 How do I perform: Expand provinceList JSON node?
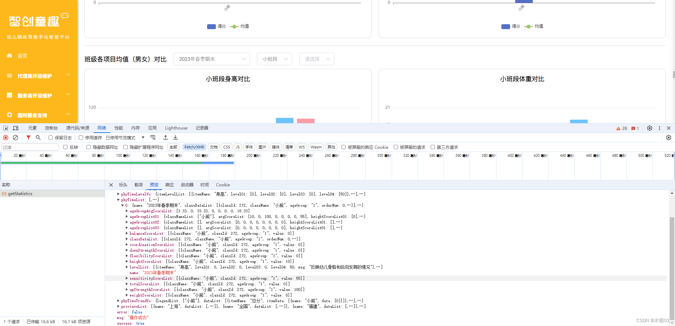(118, 306)
